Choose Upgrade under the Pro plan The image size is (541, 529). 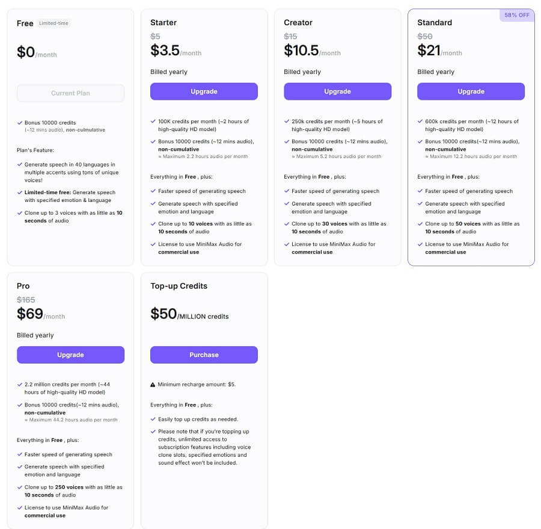point(70,355)
